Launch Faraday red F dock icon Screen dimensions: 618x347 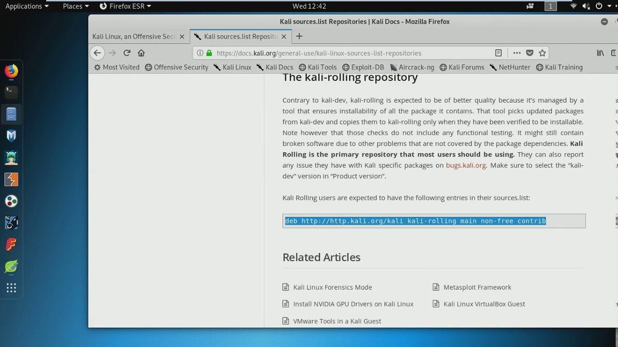pyautogui.click(x=11, y=244)
